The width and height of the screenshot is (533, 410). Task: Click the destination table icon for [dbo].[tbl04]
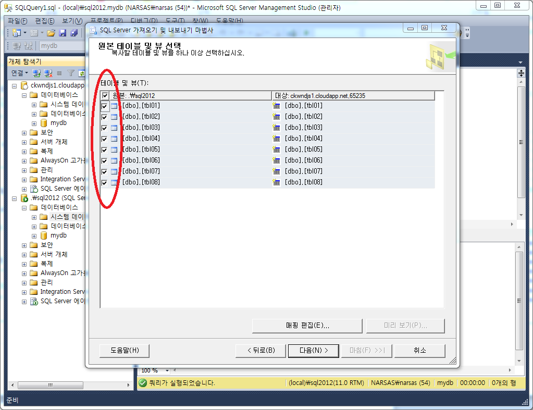(x=276, y=139)
